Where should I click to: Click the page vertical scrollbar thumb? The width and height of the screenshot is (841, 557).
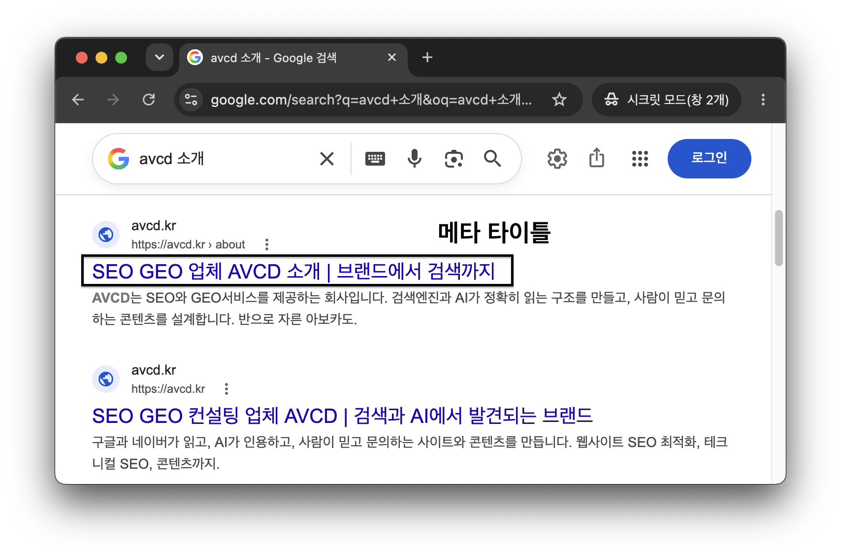(778, 238)
